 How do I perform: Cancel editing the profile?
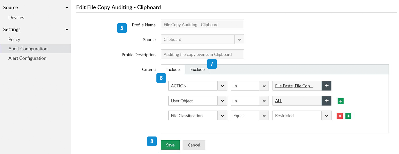194,145
